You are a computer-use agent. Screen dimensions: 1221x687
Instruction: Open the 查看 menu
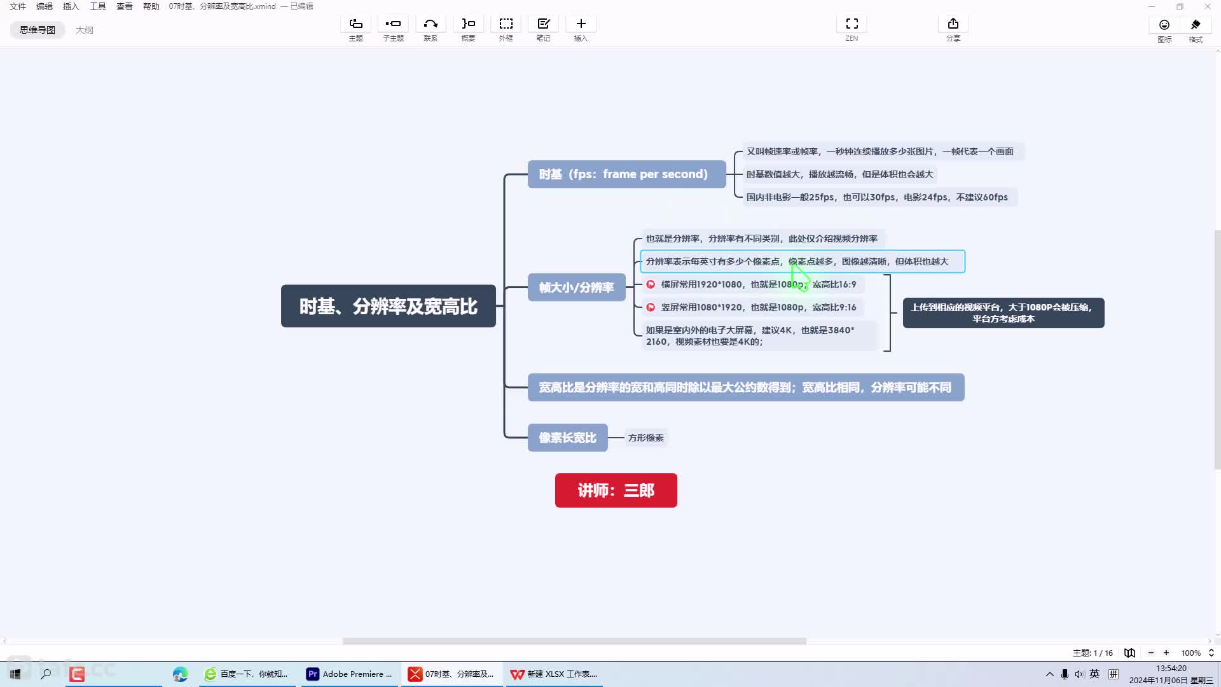click(x=125, y=6)
